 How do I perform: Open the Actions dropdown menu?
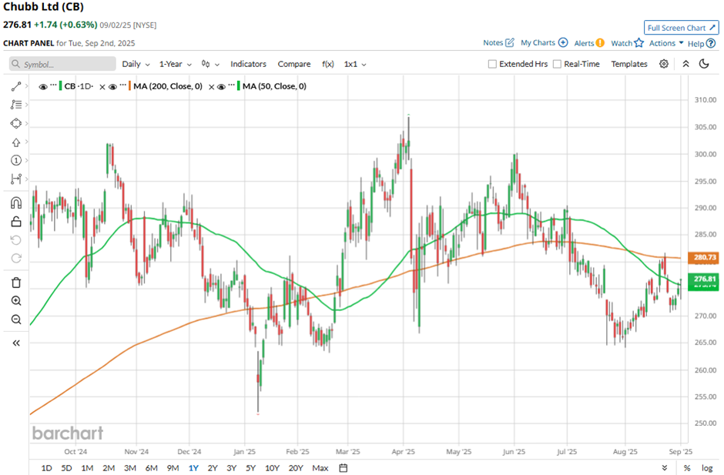coord(666,43)
